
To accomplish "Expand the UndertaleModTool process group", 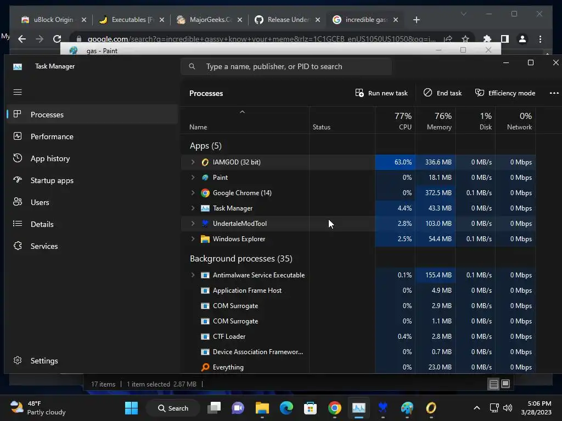I will [x=193, y=224].
